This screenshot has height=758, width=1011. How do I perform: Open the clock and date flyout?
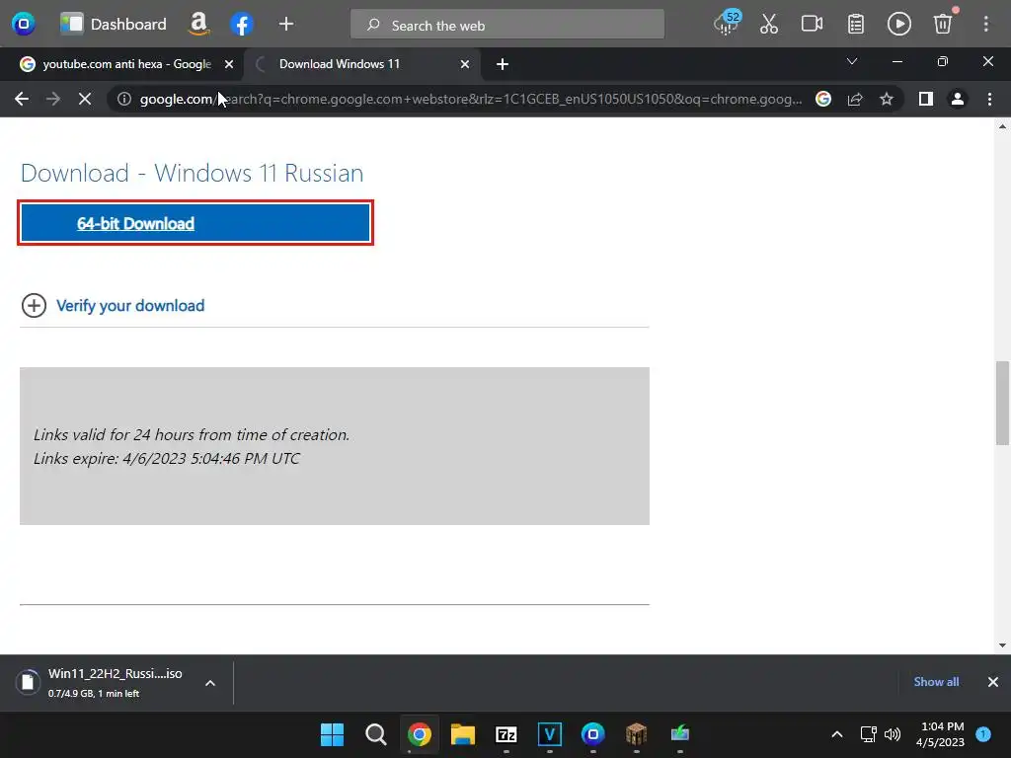[x=941, y=734]
